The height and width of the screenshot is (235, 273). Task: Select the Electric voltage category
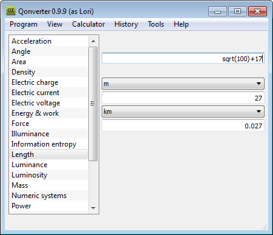point(49,103)
